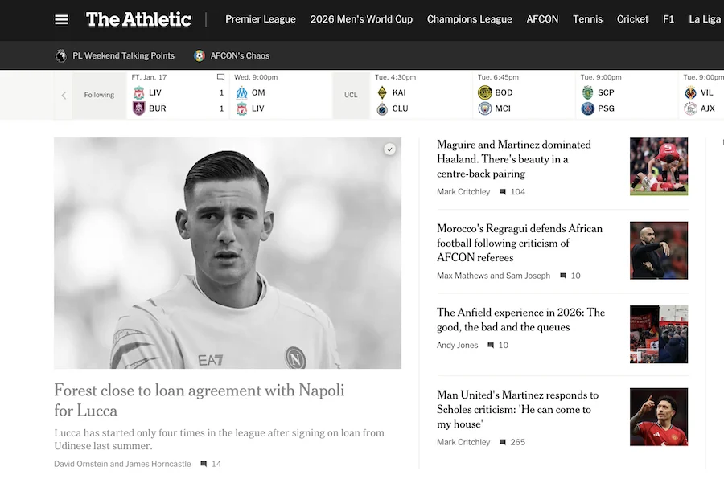Open the comment icon on Liverpool-Burnley match

point(221,77)
